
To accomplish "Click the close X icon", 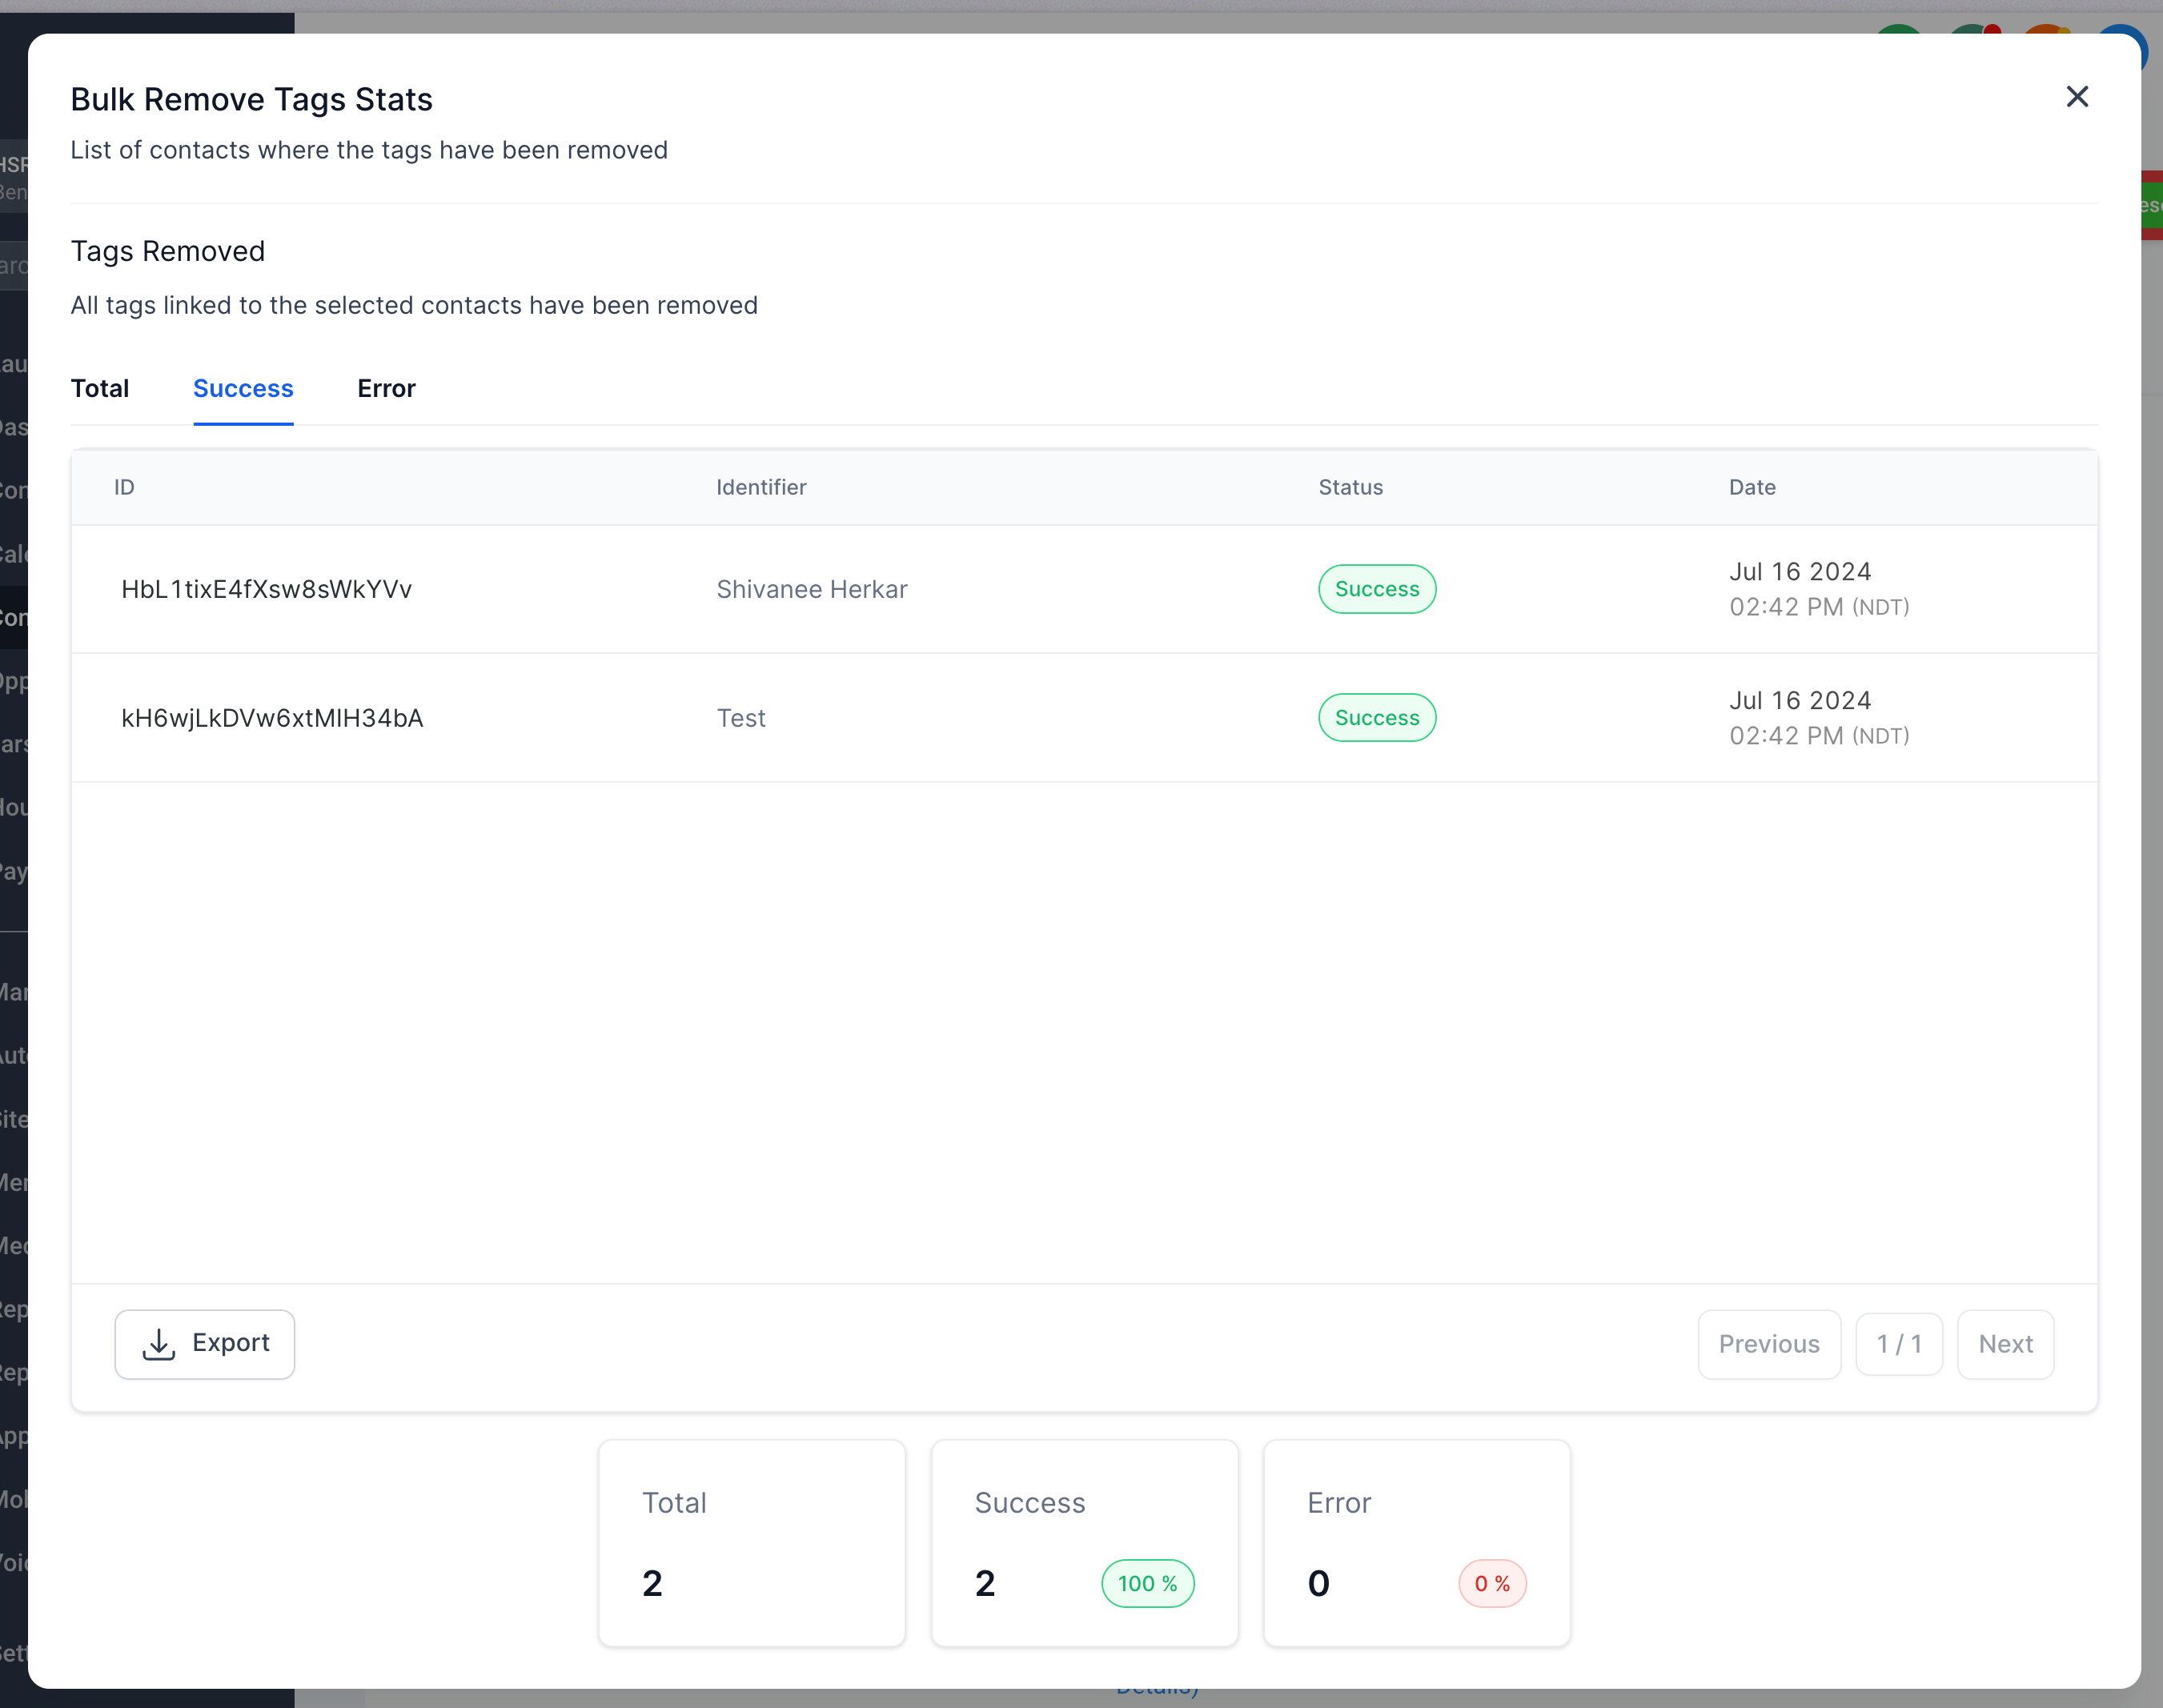I will pos(2077,97).
